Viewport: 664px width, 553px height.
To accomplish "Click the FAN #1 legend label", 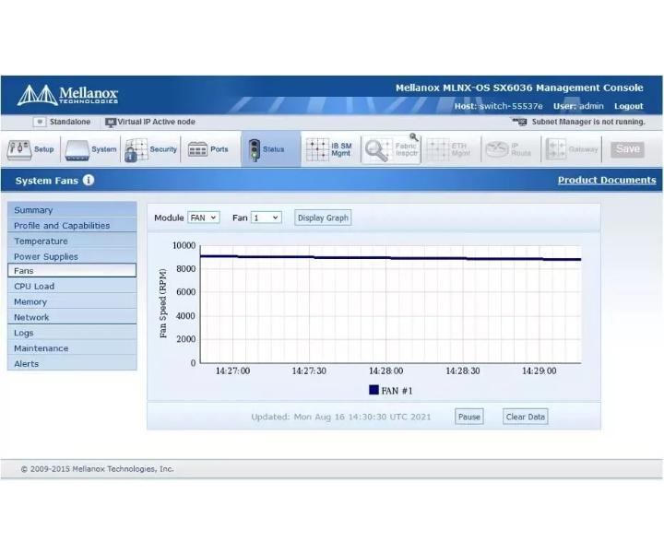I will tap(397, 391).
